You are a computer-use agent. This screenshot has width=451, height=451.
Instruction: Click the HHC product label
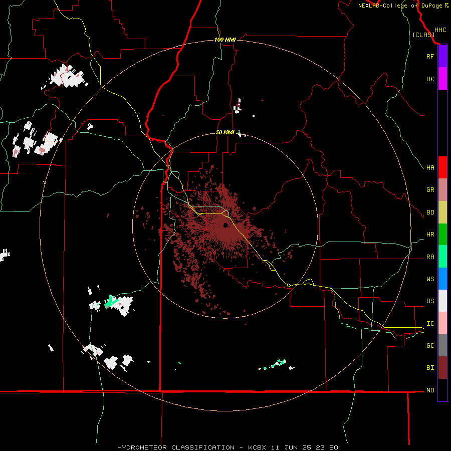point(440,30)
